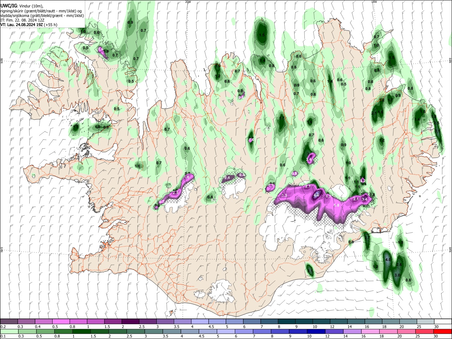Image resolution: width=452 pixels, height=339 pixels.
Task: Select the darkest green swatch between 1 and 1.5
Action: pyautogui.click(x=82, y=331)
